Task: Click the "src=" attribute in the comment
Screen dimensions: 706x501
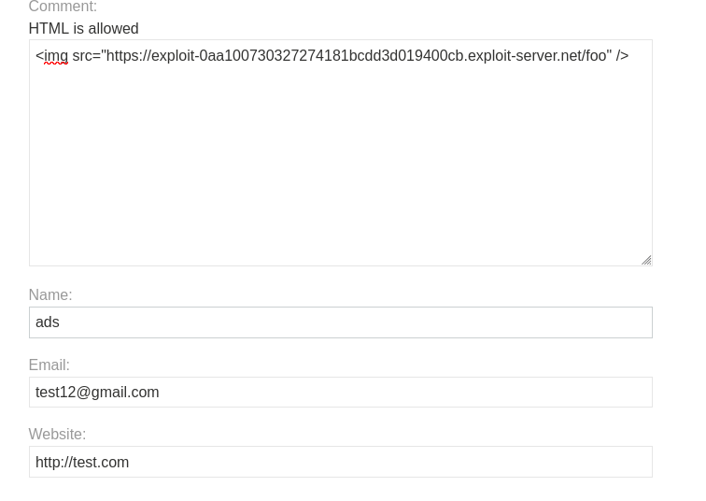Action: coord(86,56)
